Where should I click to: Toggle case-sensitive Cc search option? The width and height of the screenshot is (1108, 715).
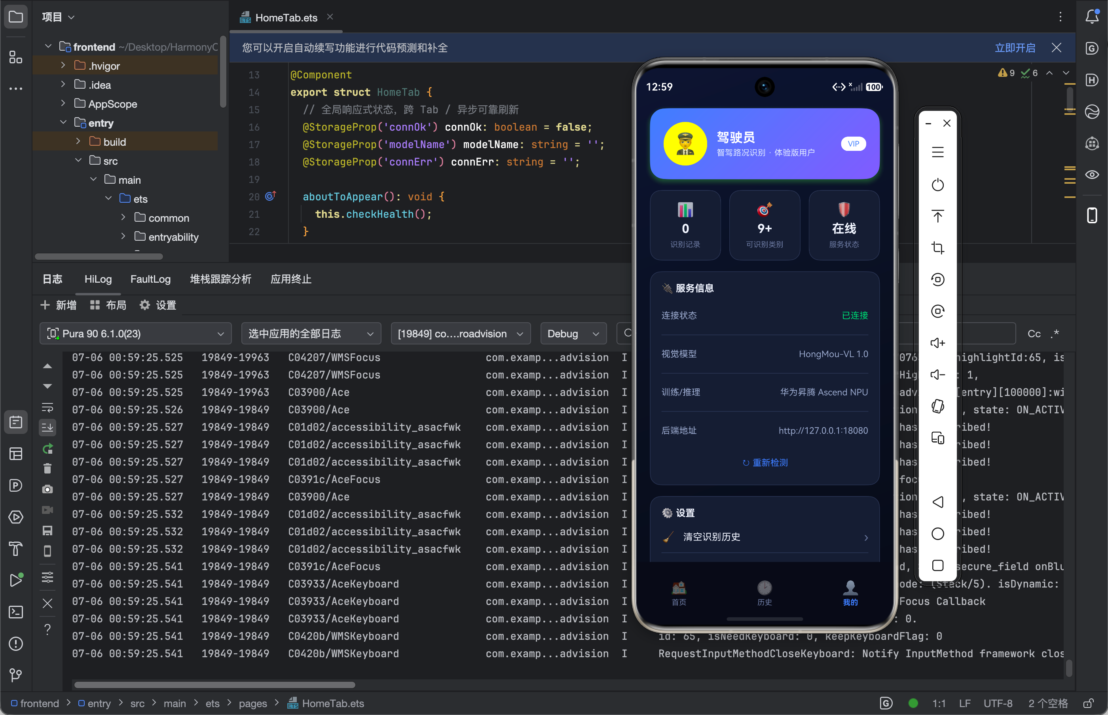[x=1034, y=334]
